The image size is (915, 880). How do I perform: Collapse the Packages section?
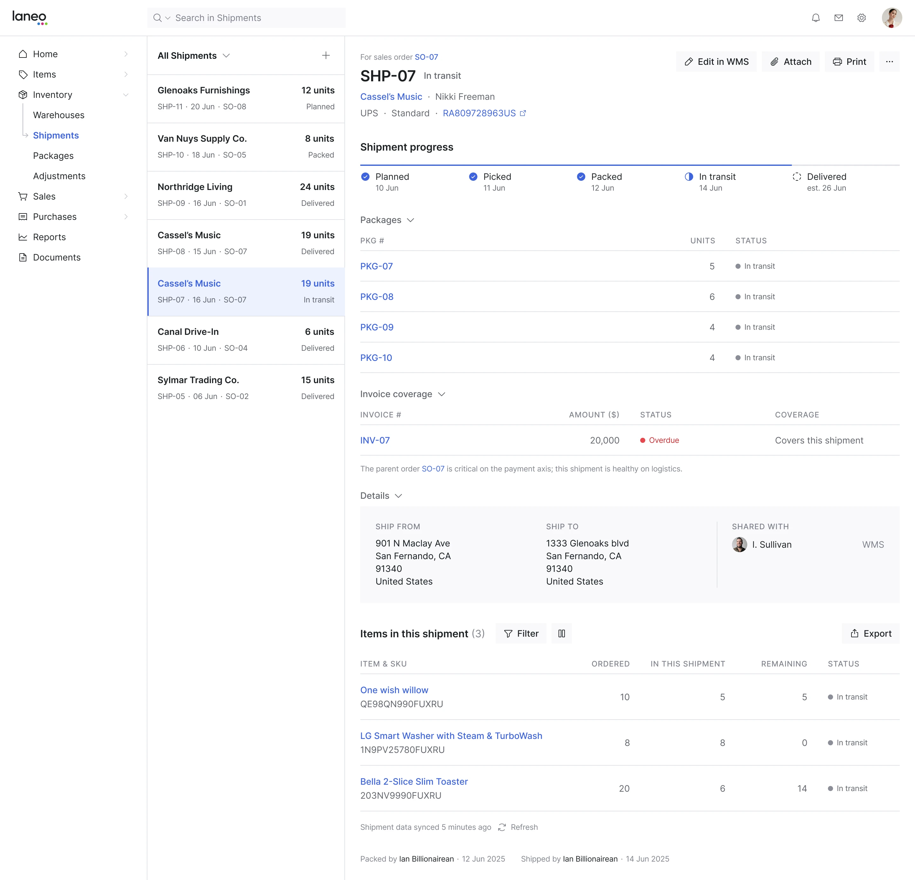(x=387, y=220)
